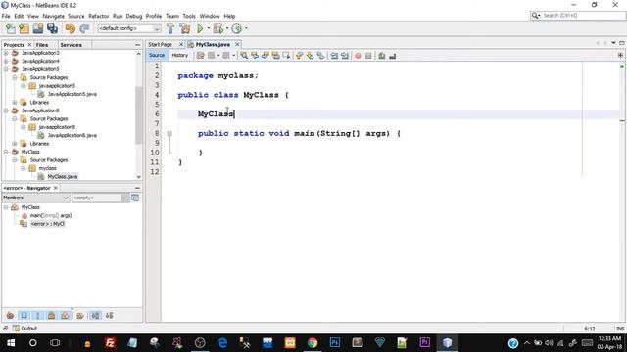Click the Find Selection magnifier icon

click(x=244, y=56)
